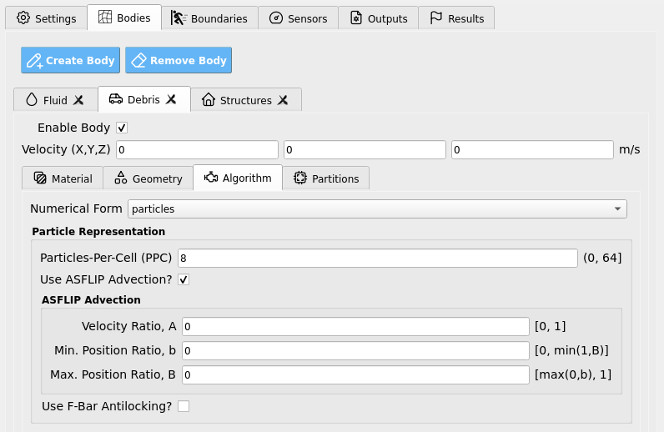
Task: Click the 'Numerical Form' label
Action: pos(76,208)
